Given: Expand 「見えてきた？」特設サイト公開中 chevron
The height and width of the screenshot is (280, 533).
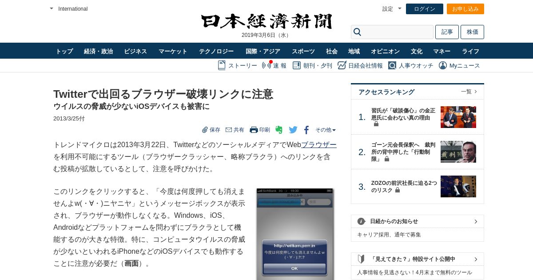Looking at the screenshot, I should [476, 259].
